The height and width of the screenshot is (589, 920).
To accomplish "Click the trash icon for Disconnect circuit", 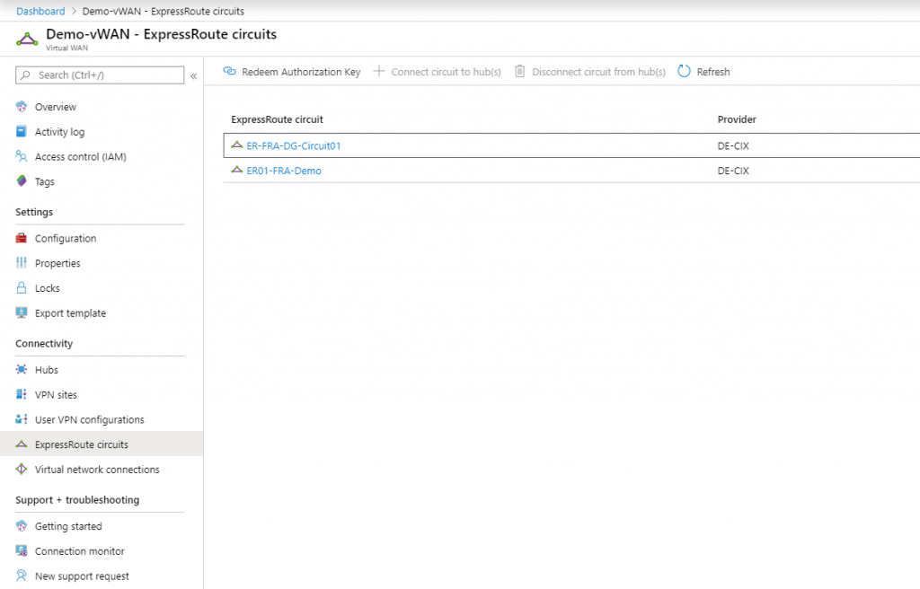I will pyautogui.click(x=520, y=71).
